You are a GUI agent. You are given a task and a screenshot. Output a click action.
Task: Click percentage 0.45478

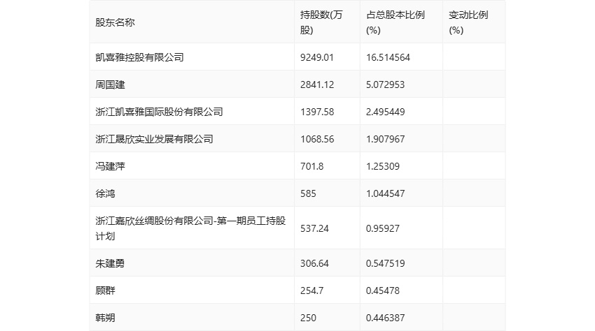tap(382, 290)
